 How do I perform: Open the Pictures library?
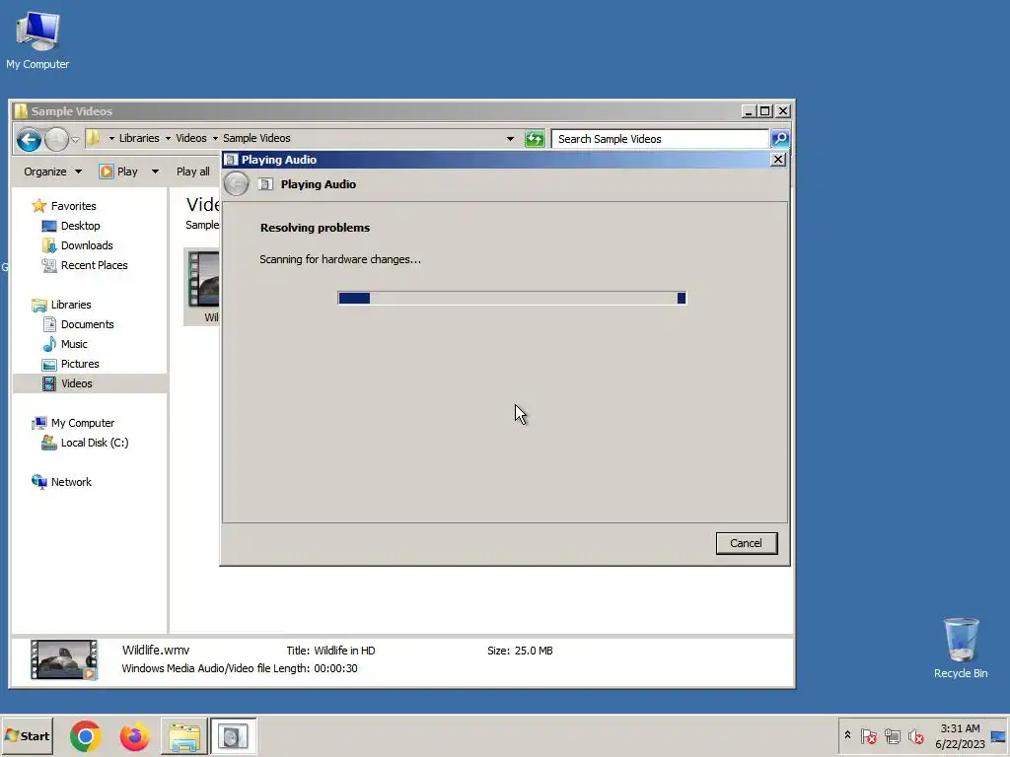coord(80,365)
